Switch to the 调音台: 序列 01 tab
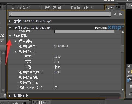The image size is (132, 104). click(x=82, y=7)
